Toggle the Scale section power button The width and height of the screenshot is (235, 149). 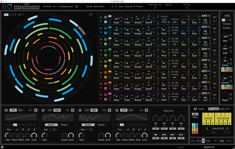tap(195, 109)
